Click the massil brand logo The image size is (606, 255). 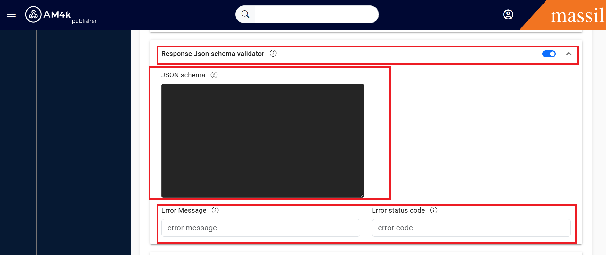[577, 15]
